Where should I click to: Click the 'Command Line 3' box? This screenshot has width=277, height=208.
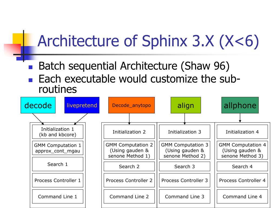[x=184, y=197]
